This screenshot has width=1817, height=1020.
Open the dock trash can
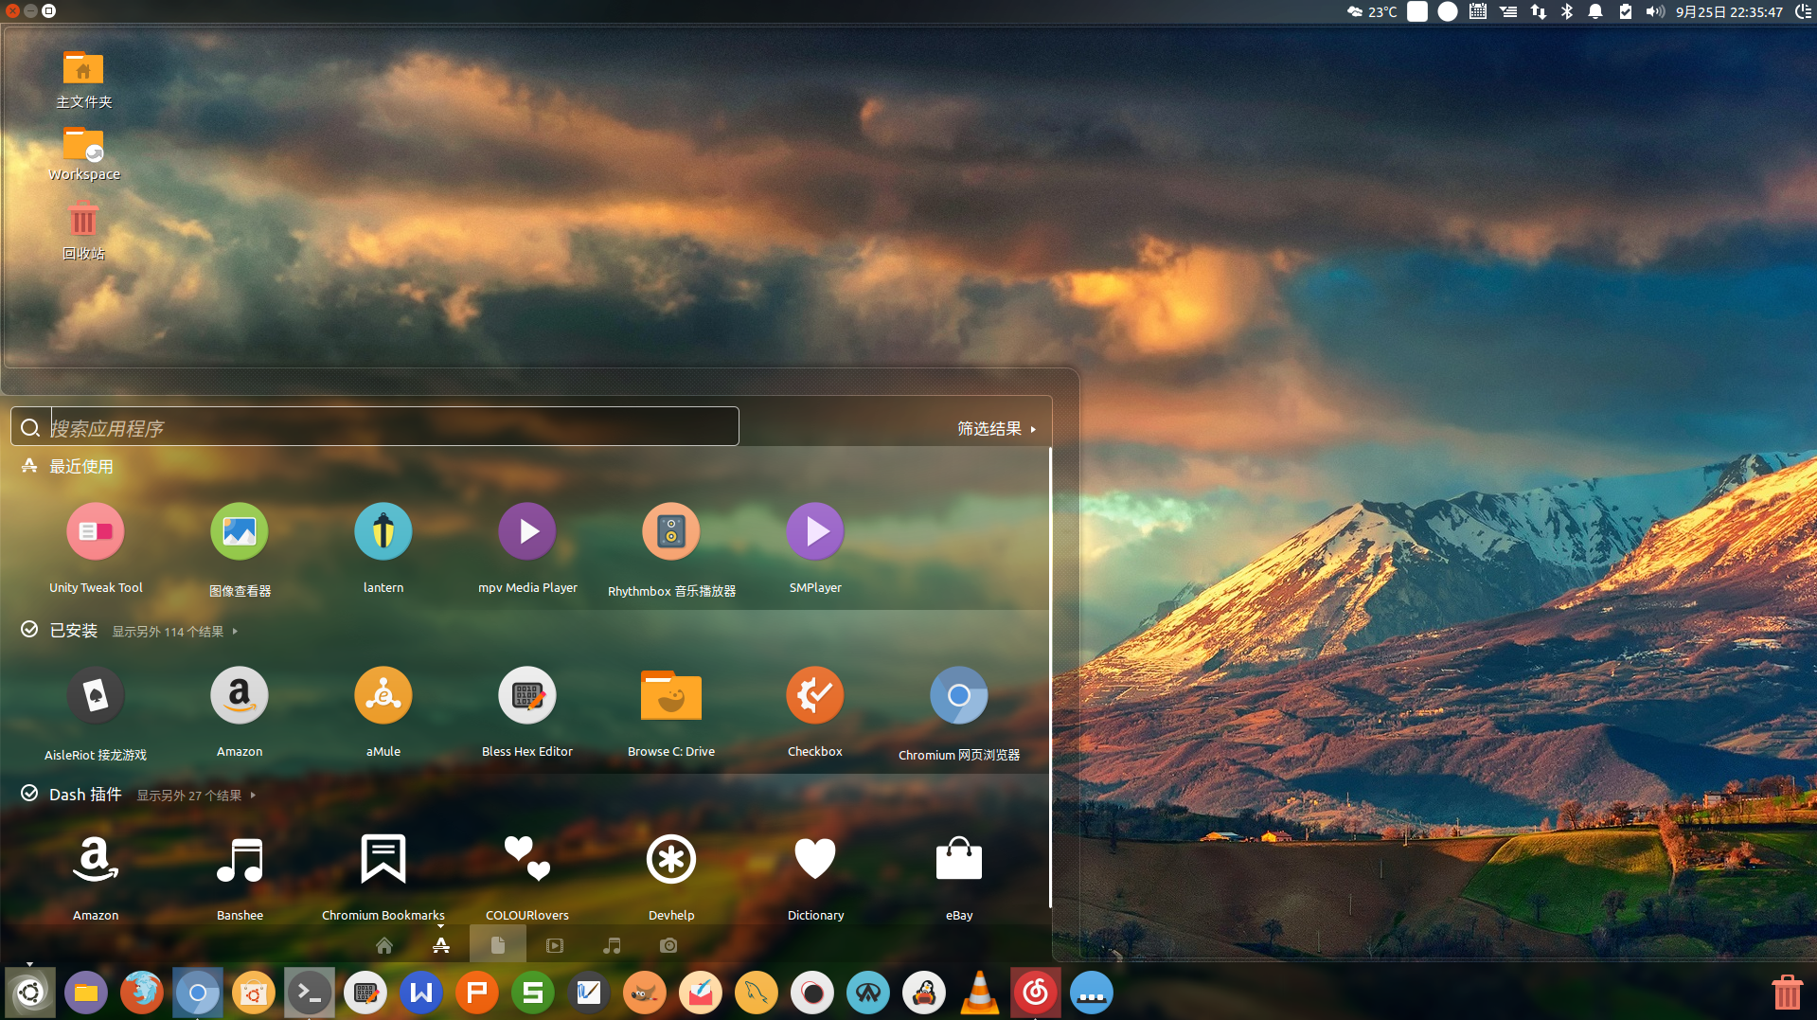(1788, 993)
